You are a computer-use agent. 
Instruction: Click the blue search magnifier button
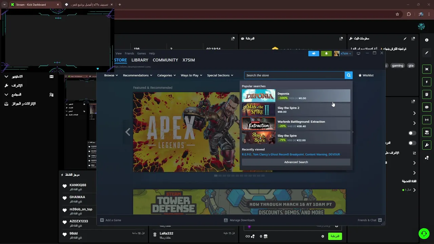coord(349,75)
